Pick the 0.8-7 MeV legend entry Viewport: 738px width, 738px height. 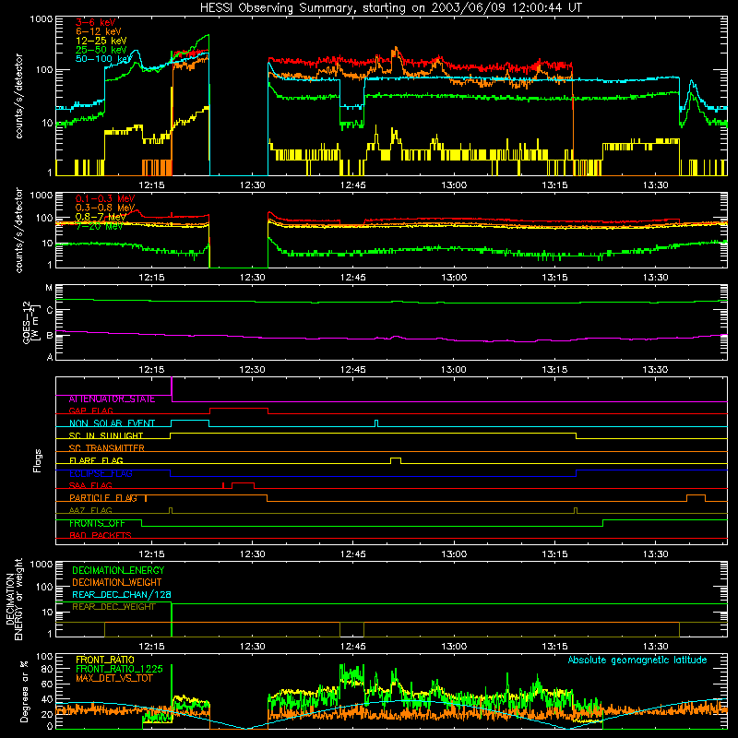(x=101, y=217)
